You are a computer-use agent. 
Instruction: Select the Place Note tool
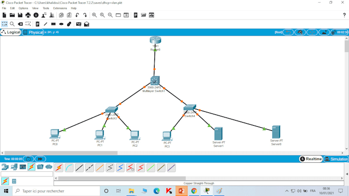(37, 24)
